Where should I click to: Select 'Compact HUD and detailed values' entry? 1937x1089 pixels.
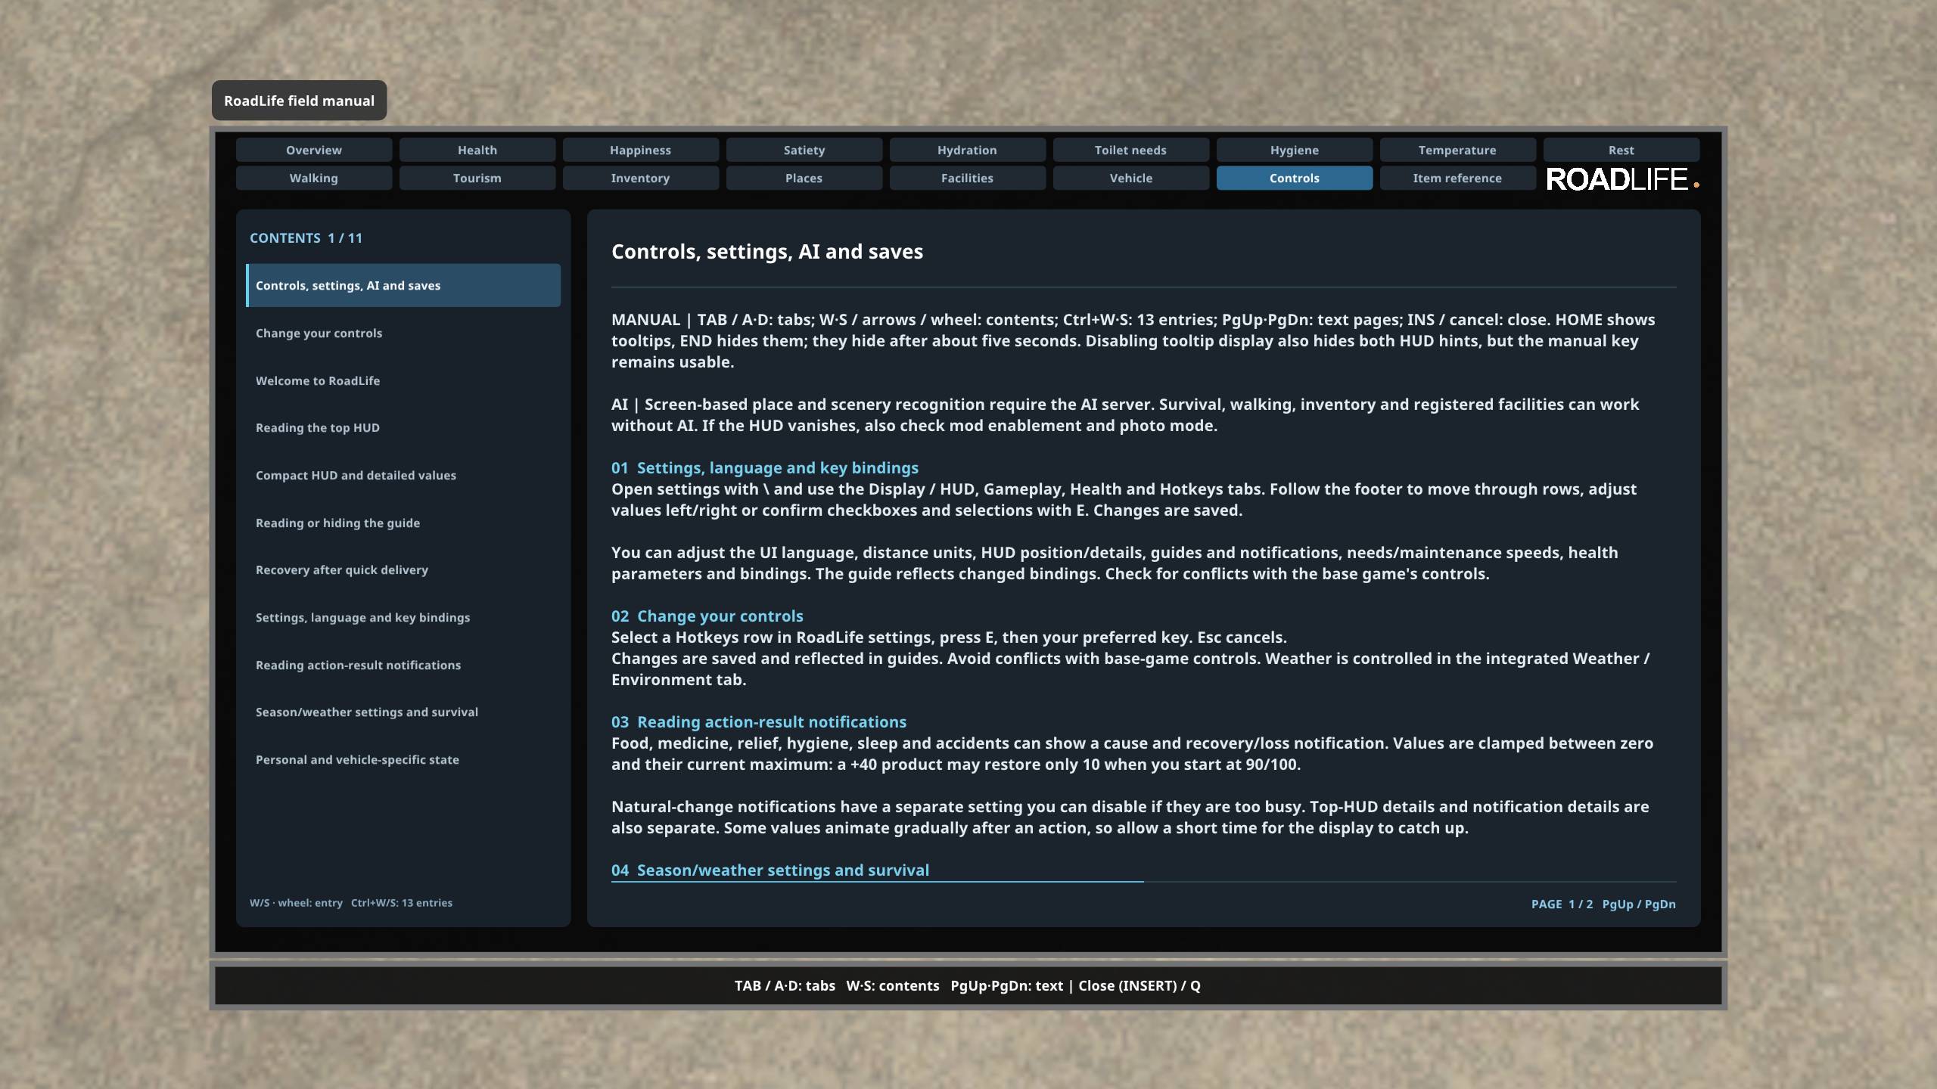coord(403,475)
